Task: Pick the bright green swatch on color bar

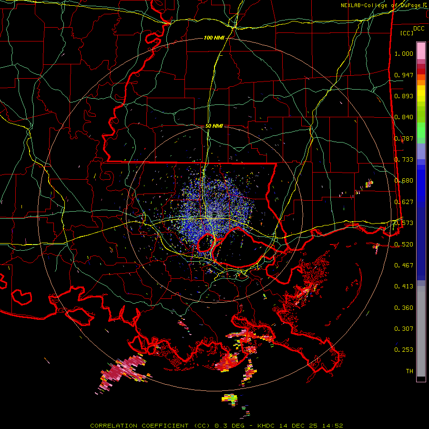Action: 421,130
